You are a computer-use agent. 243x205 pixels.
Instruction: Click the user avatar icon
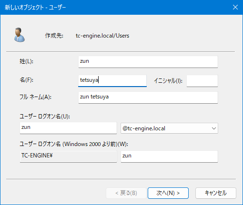20,35
